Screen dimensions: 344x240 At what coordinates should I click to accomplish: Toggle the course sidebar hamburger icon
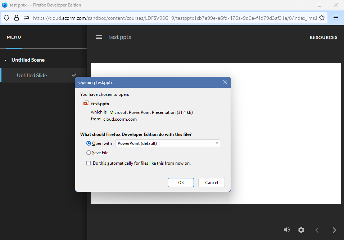(x=99, y=37)
